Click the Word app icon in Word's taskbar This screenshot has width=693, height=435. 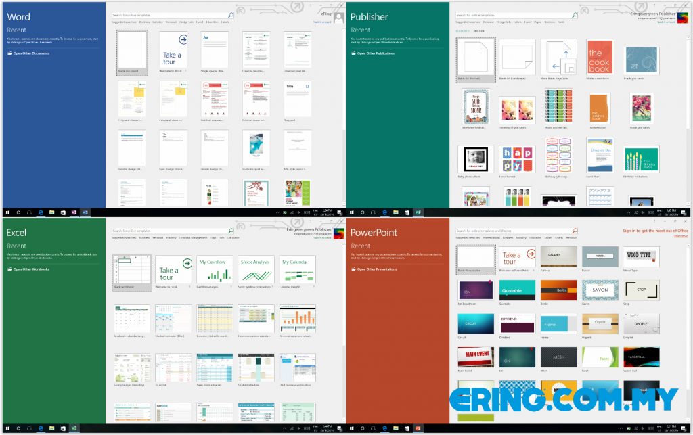(85, 212)
